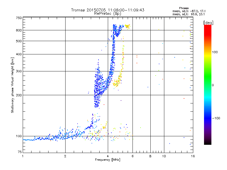This screenshot has height=170, width=227.
Task: Click the '1' x-axis frequency label
Action: [x=23, y=156]
